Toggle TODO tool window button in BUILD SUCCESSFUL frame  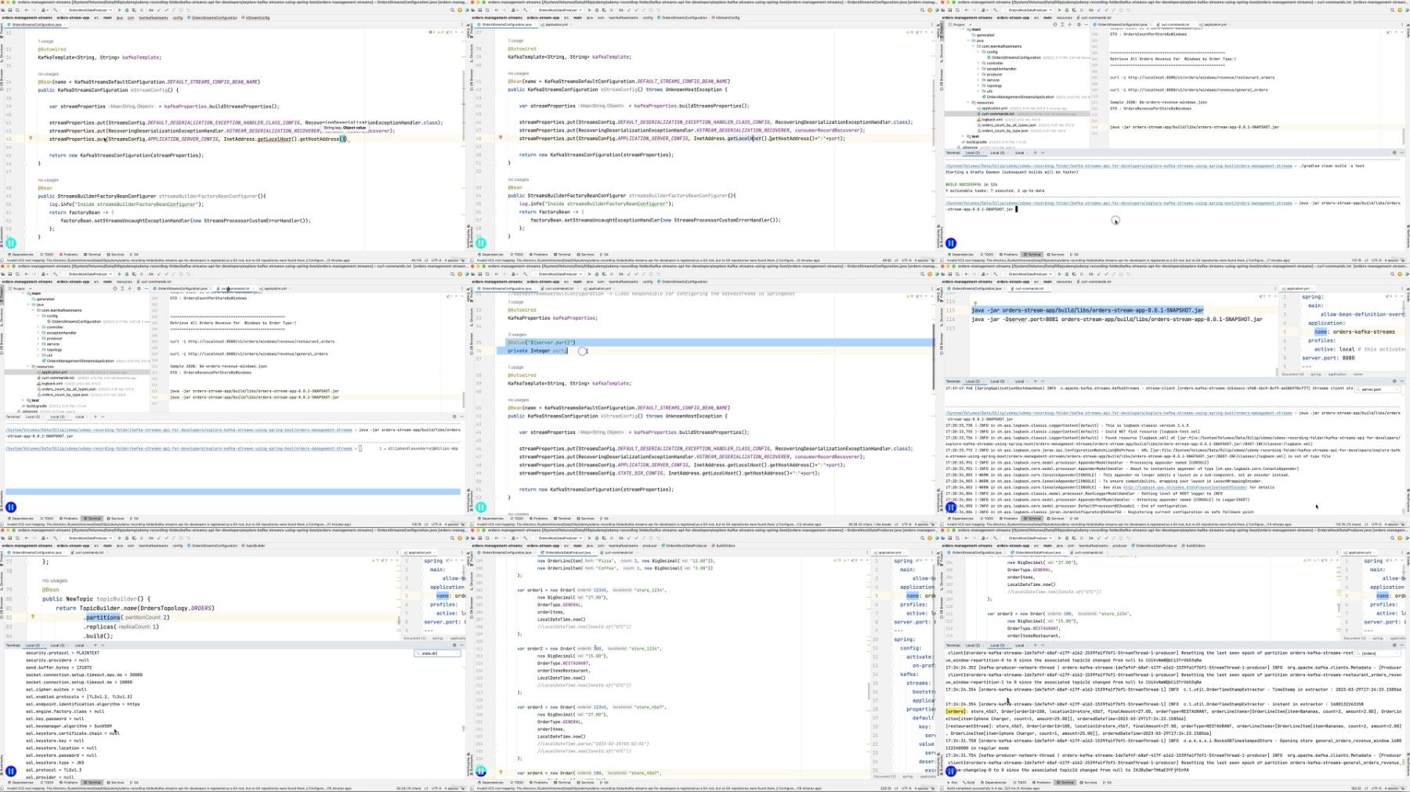(x=987, y=255)
